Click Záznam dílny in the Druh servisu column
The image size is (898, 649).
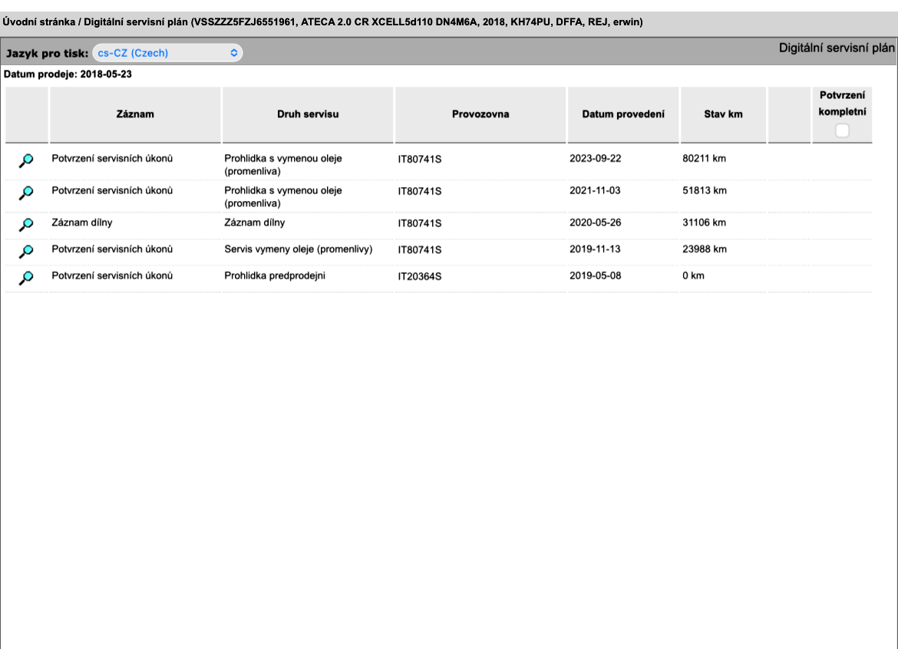tap(254, 222)
